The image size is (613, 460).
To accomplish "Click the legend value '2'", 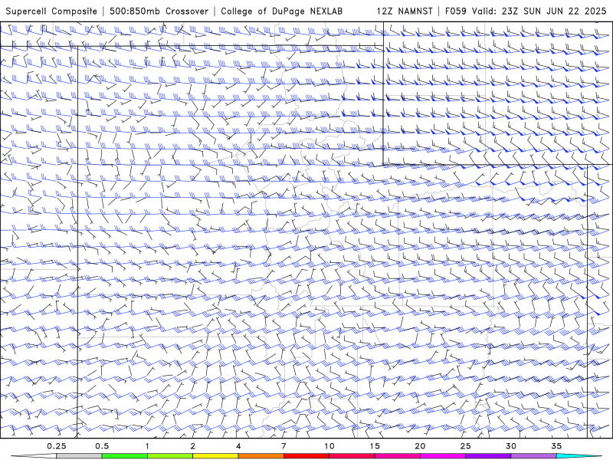I will (x=193, y=446).
